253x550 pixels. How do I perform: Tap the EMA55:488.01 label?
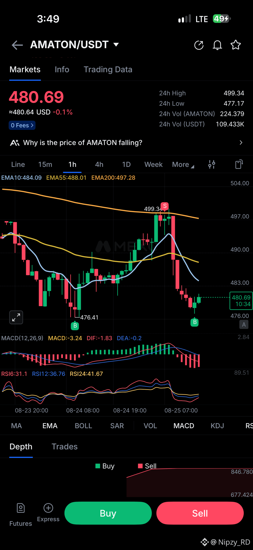(x=66, y=178)
